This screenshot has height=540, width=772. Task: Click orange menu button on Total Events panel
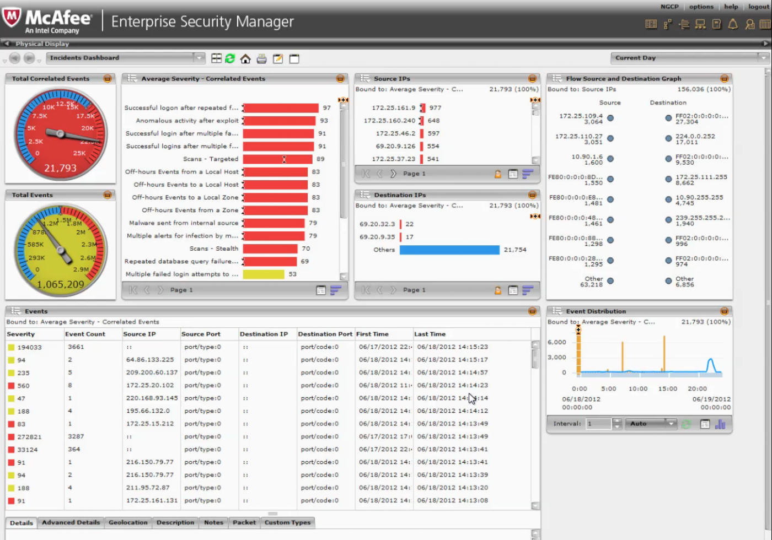(108, 195)
